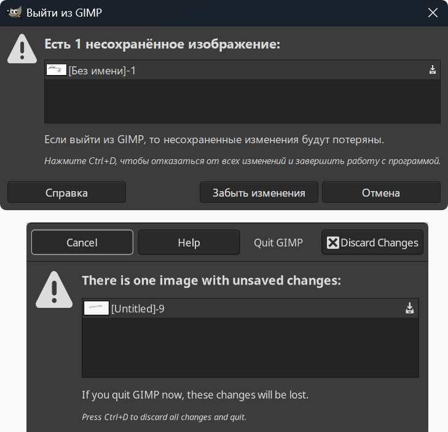Click the Help button in header bar
The width and height of the screenshot is (448, 432).
click(x=189, y=243)
